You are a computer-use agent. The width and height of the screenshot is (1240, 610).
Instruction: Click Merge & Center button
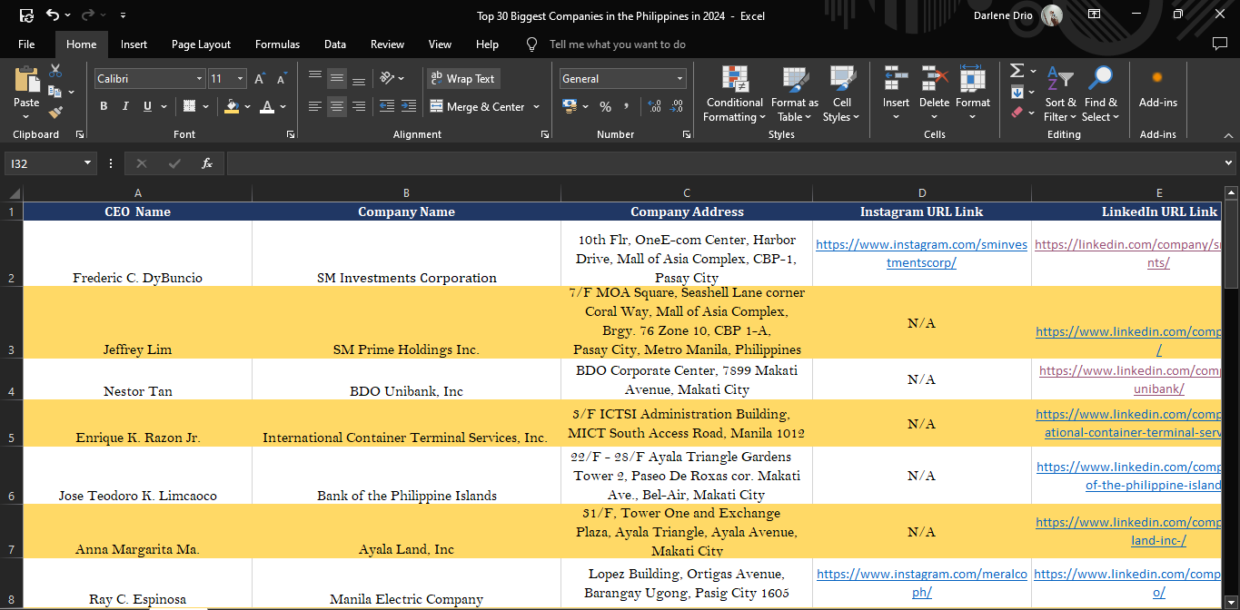click(x=477, y=107)
